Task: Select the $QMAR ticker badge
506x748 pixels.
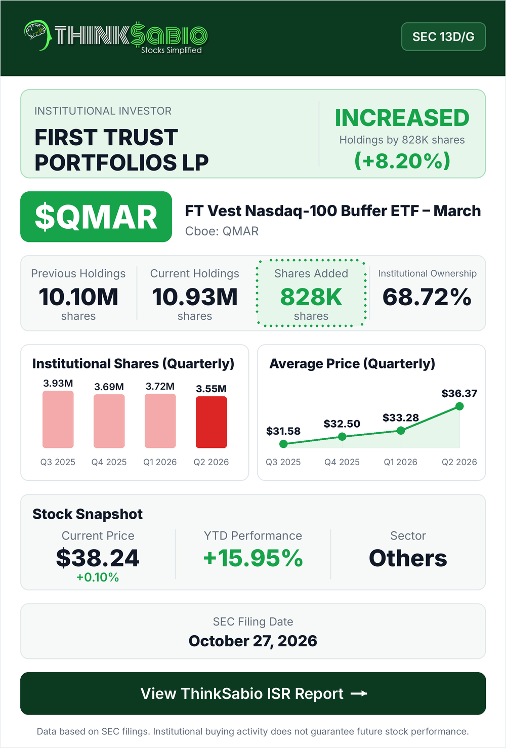Action: [x=96, y=217]
